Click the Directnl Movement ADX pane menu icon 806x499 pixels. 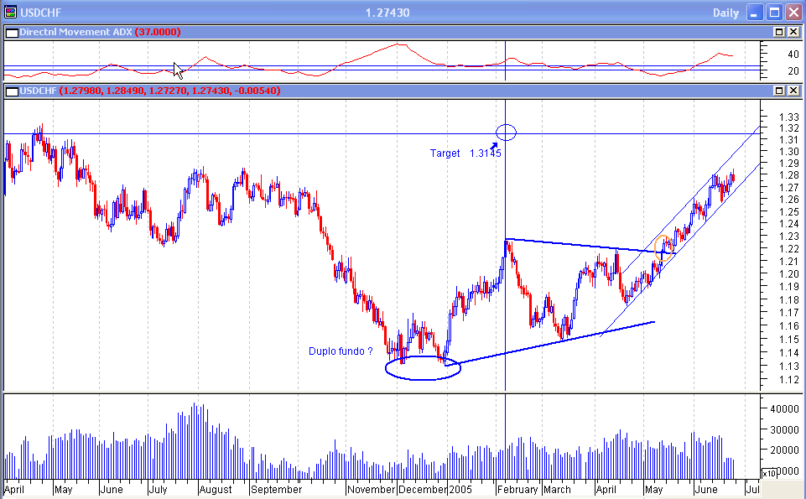coord(11,33)
